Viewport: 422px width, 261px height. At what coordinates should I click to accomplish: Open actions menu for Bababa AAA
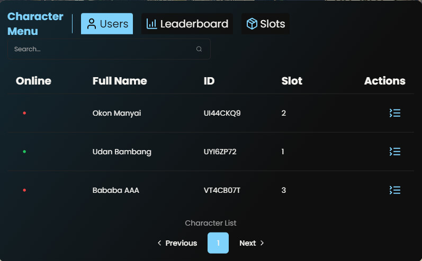(x=395, y=190)
